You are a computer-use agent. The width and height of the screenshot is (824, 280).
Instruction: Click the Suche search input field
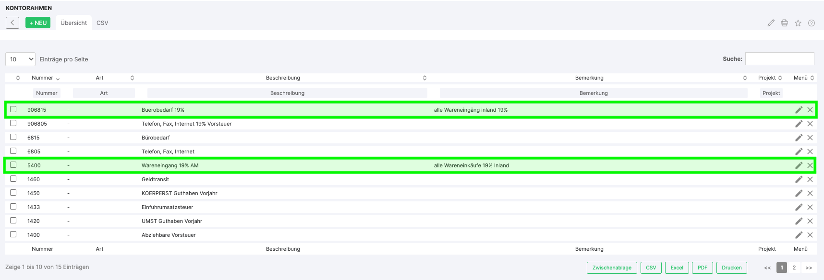(x=779, y=59)
